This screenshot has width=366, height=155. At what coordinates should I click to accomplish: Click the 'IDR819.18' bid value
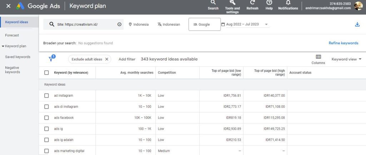(233, 118)
